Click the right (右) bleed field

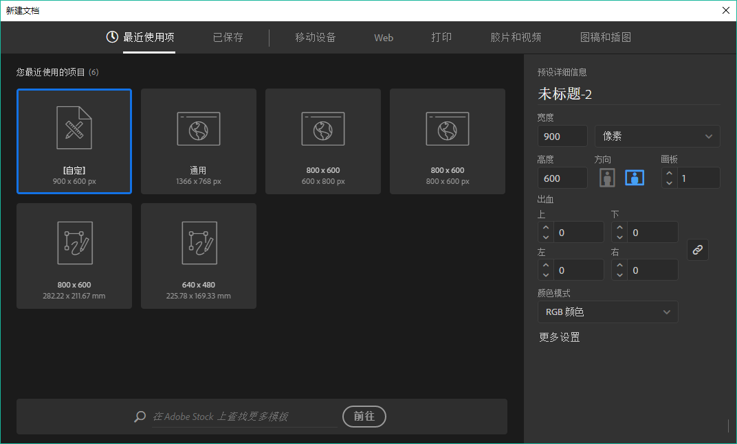(652, 270)
